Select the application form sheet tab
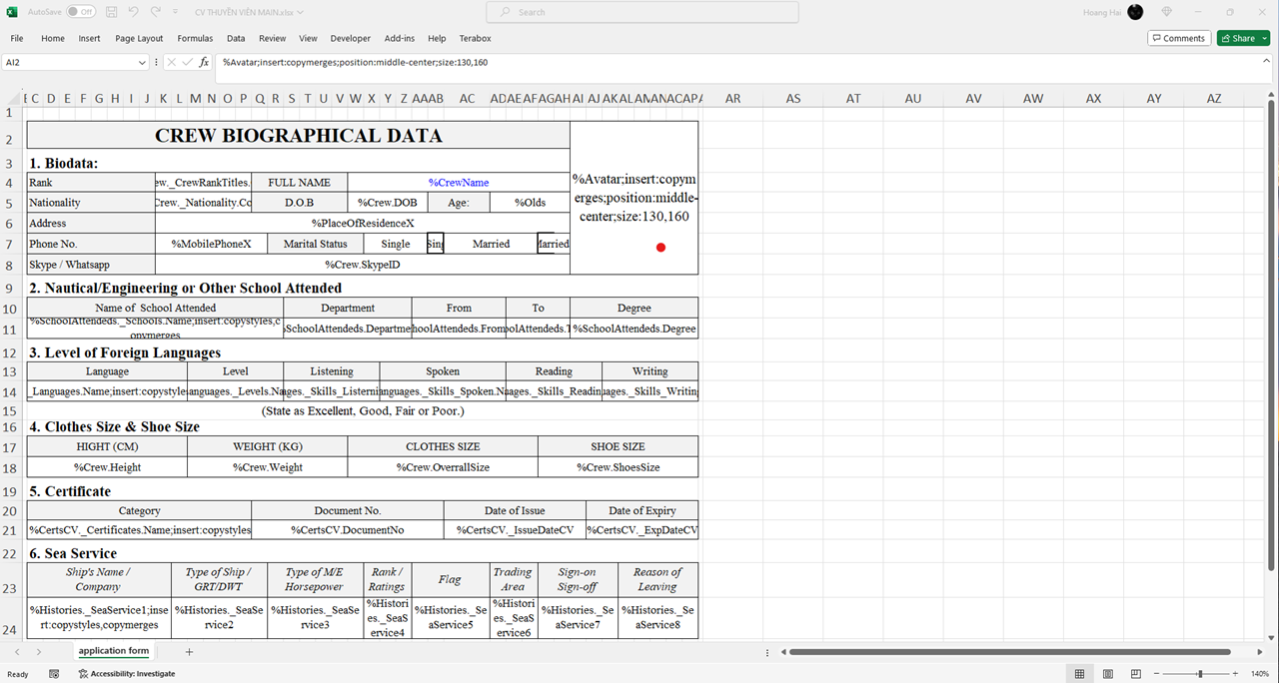 114,651
